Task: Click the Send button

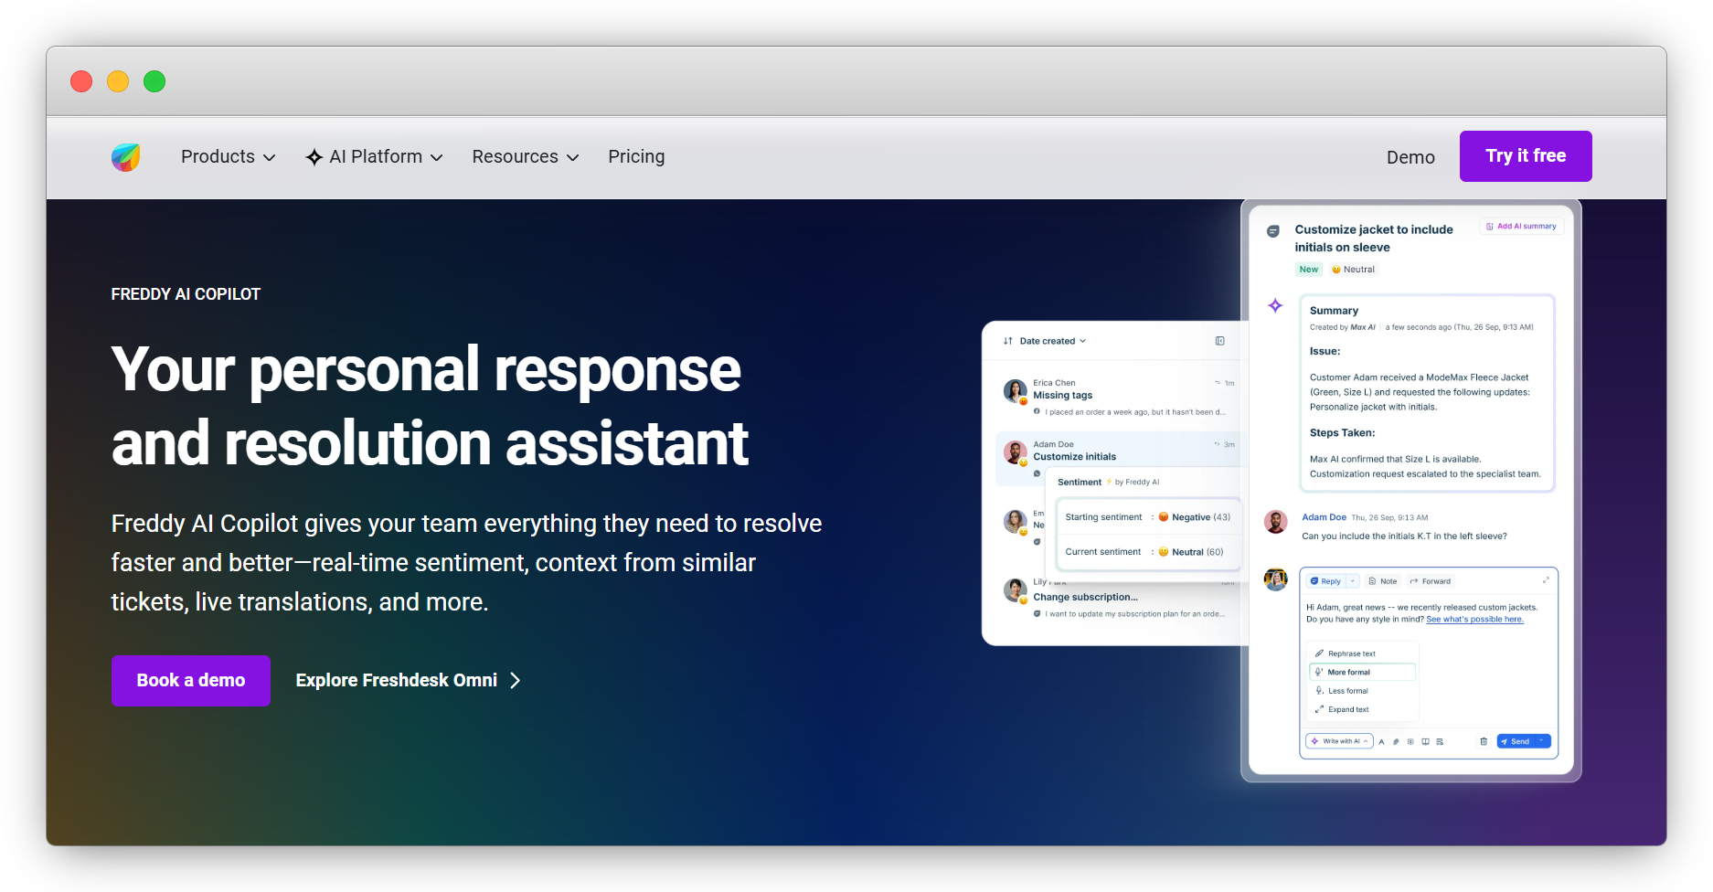Action: tap(1516, 741)
